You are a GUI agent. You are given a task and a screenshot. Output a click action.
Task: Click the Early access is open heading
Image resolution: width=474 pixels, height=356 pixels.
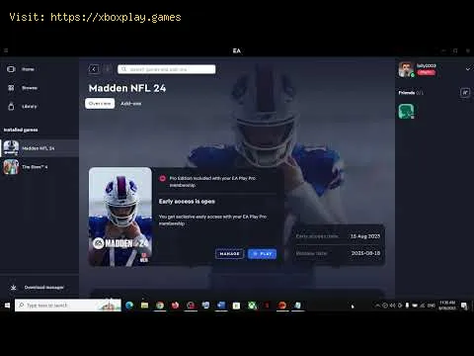187,202
